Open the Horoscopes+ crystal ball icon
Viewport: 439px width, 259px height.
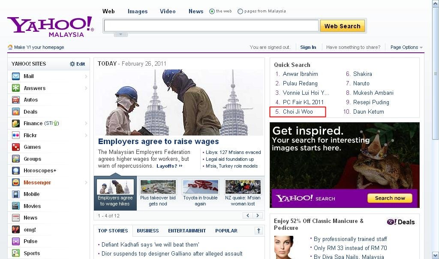point(16,171)
